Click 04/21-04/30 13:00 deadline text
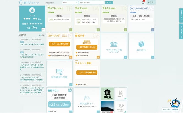 point(62,20)
